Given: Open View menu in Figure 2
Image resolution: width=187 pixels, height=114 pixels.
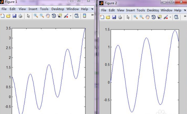Looking at the screenshot, I should click(121, 10).
